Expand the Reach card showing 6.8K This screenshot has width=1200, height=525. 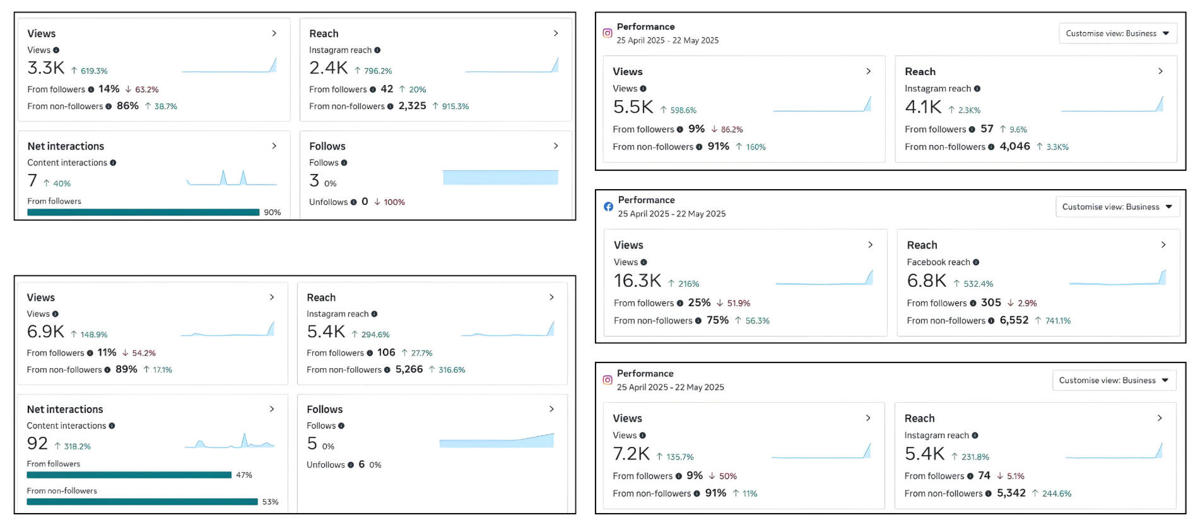coord(1163,245)
